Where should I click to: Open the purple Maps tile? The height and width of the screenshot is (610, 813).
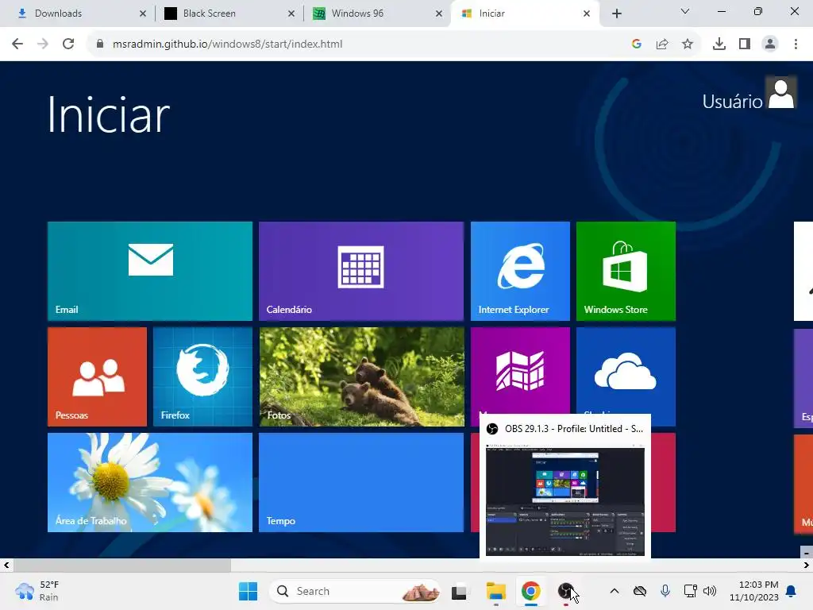click(x=520, y=370)
